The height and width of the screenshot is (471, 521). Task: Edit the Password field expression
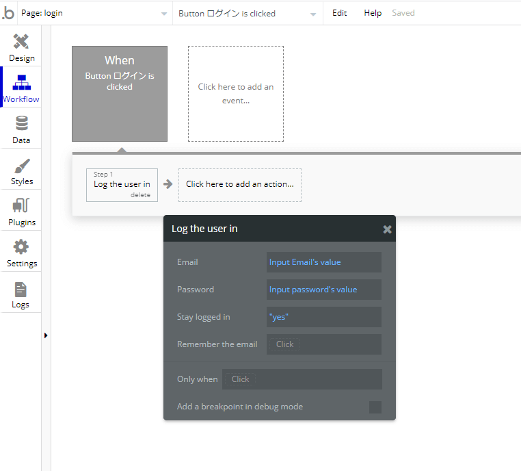(324, 290)
